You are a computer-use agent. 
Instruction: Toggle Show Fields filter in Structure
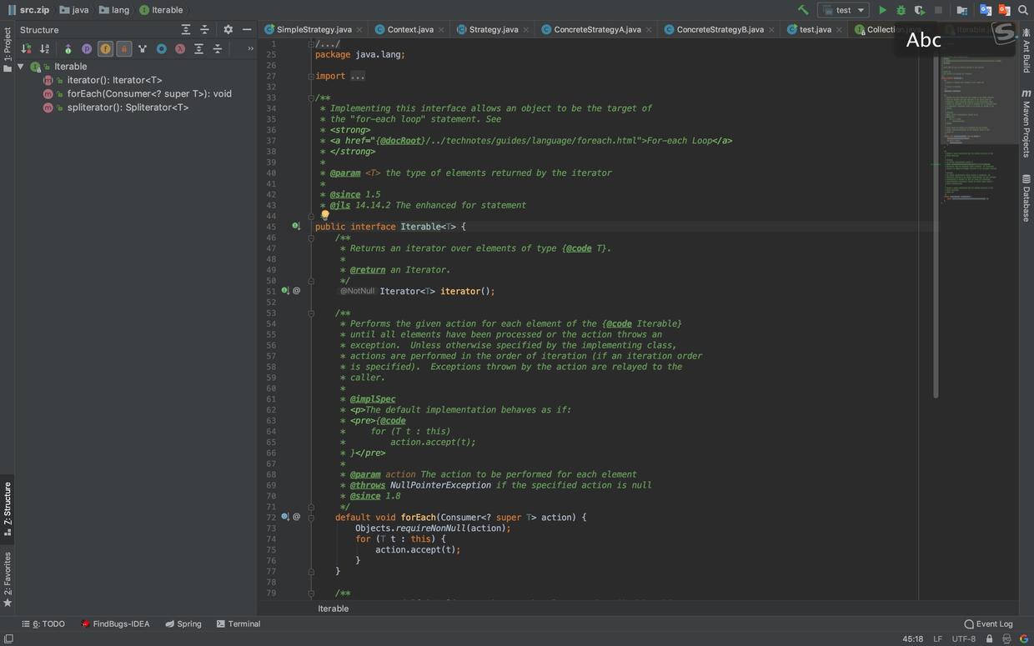coord(105,49)
